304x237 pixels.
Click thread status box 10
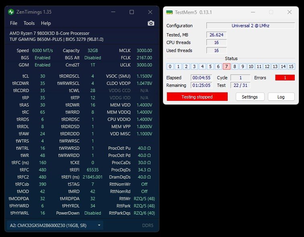(251, 66)
